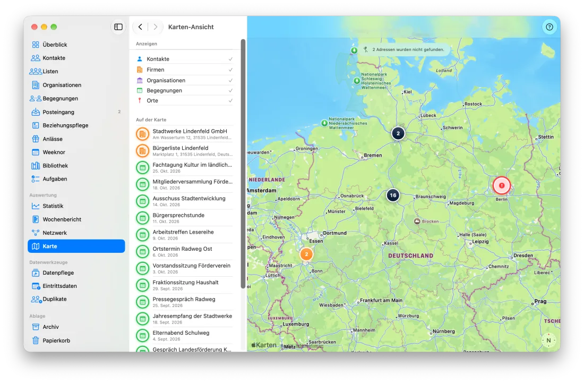
Task: Click the red Berlin warning pin
Action: 501,185
